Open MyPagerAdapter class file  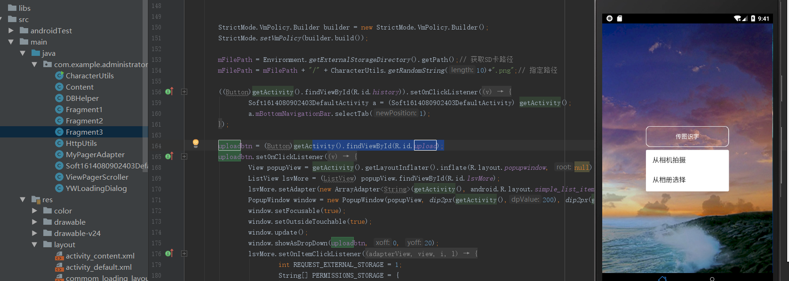pyautogui.click(x=95, y=154)
